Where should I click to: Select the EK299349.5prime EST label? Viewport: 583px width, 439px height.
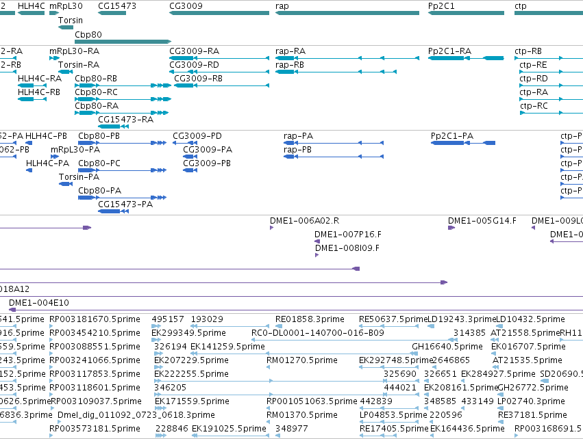[x=188, y=333]
